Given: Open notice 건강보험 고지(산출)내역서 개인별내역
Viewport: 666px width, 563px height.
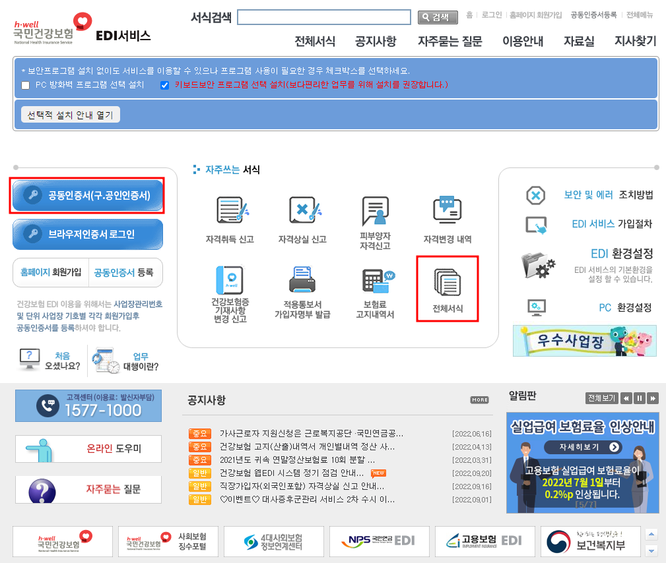Looking at the screenshot, I should pos(307,446).
